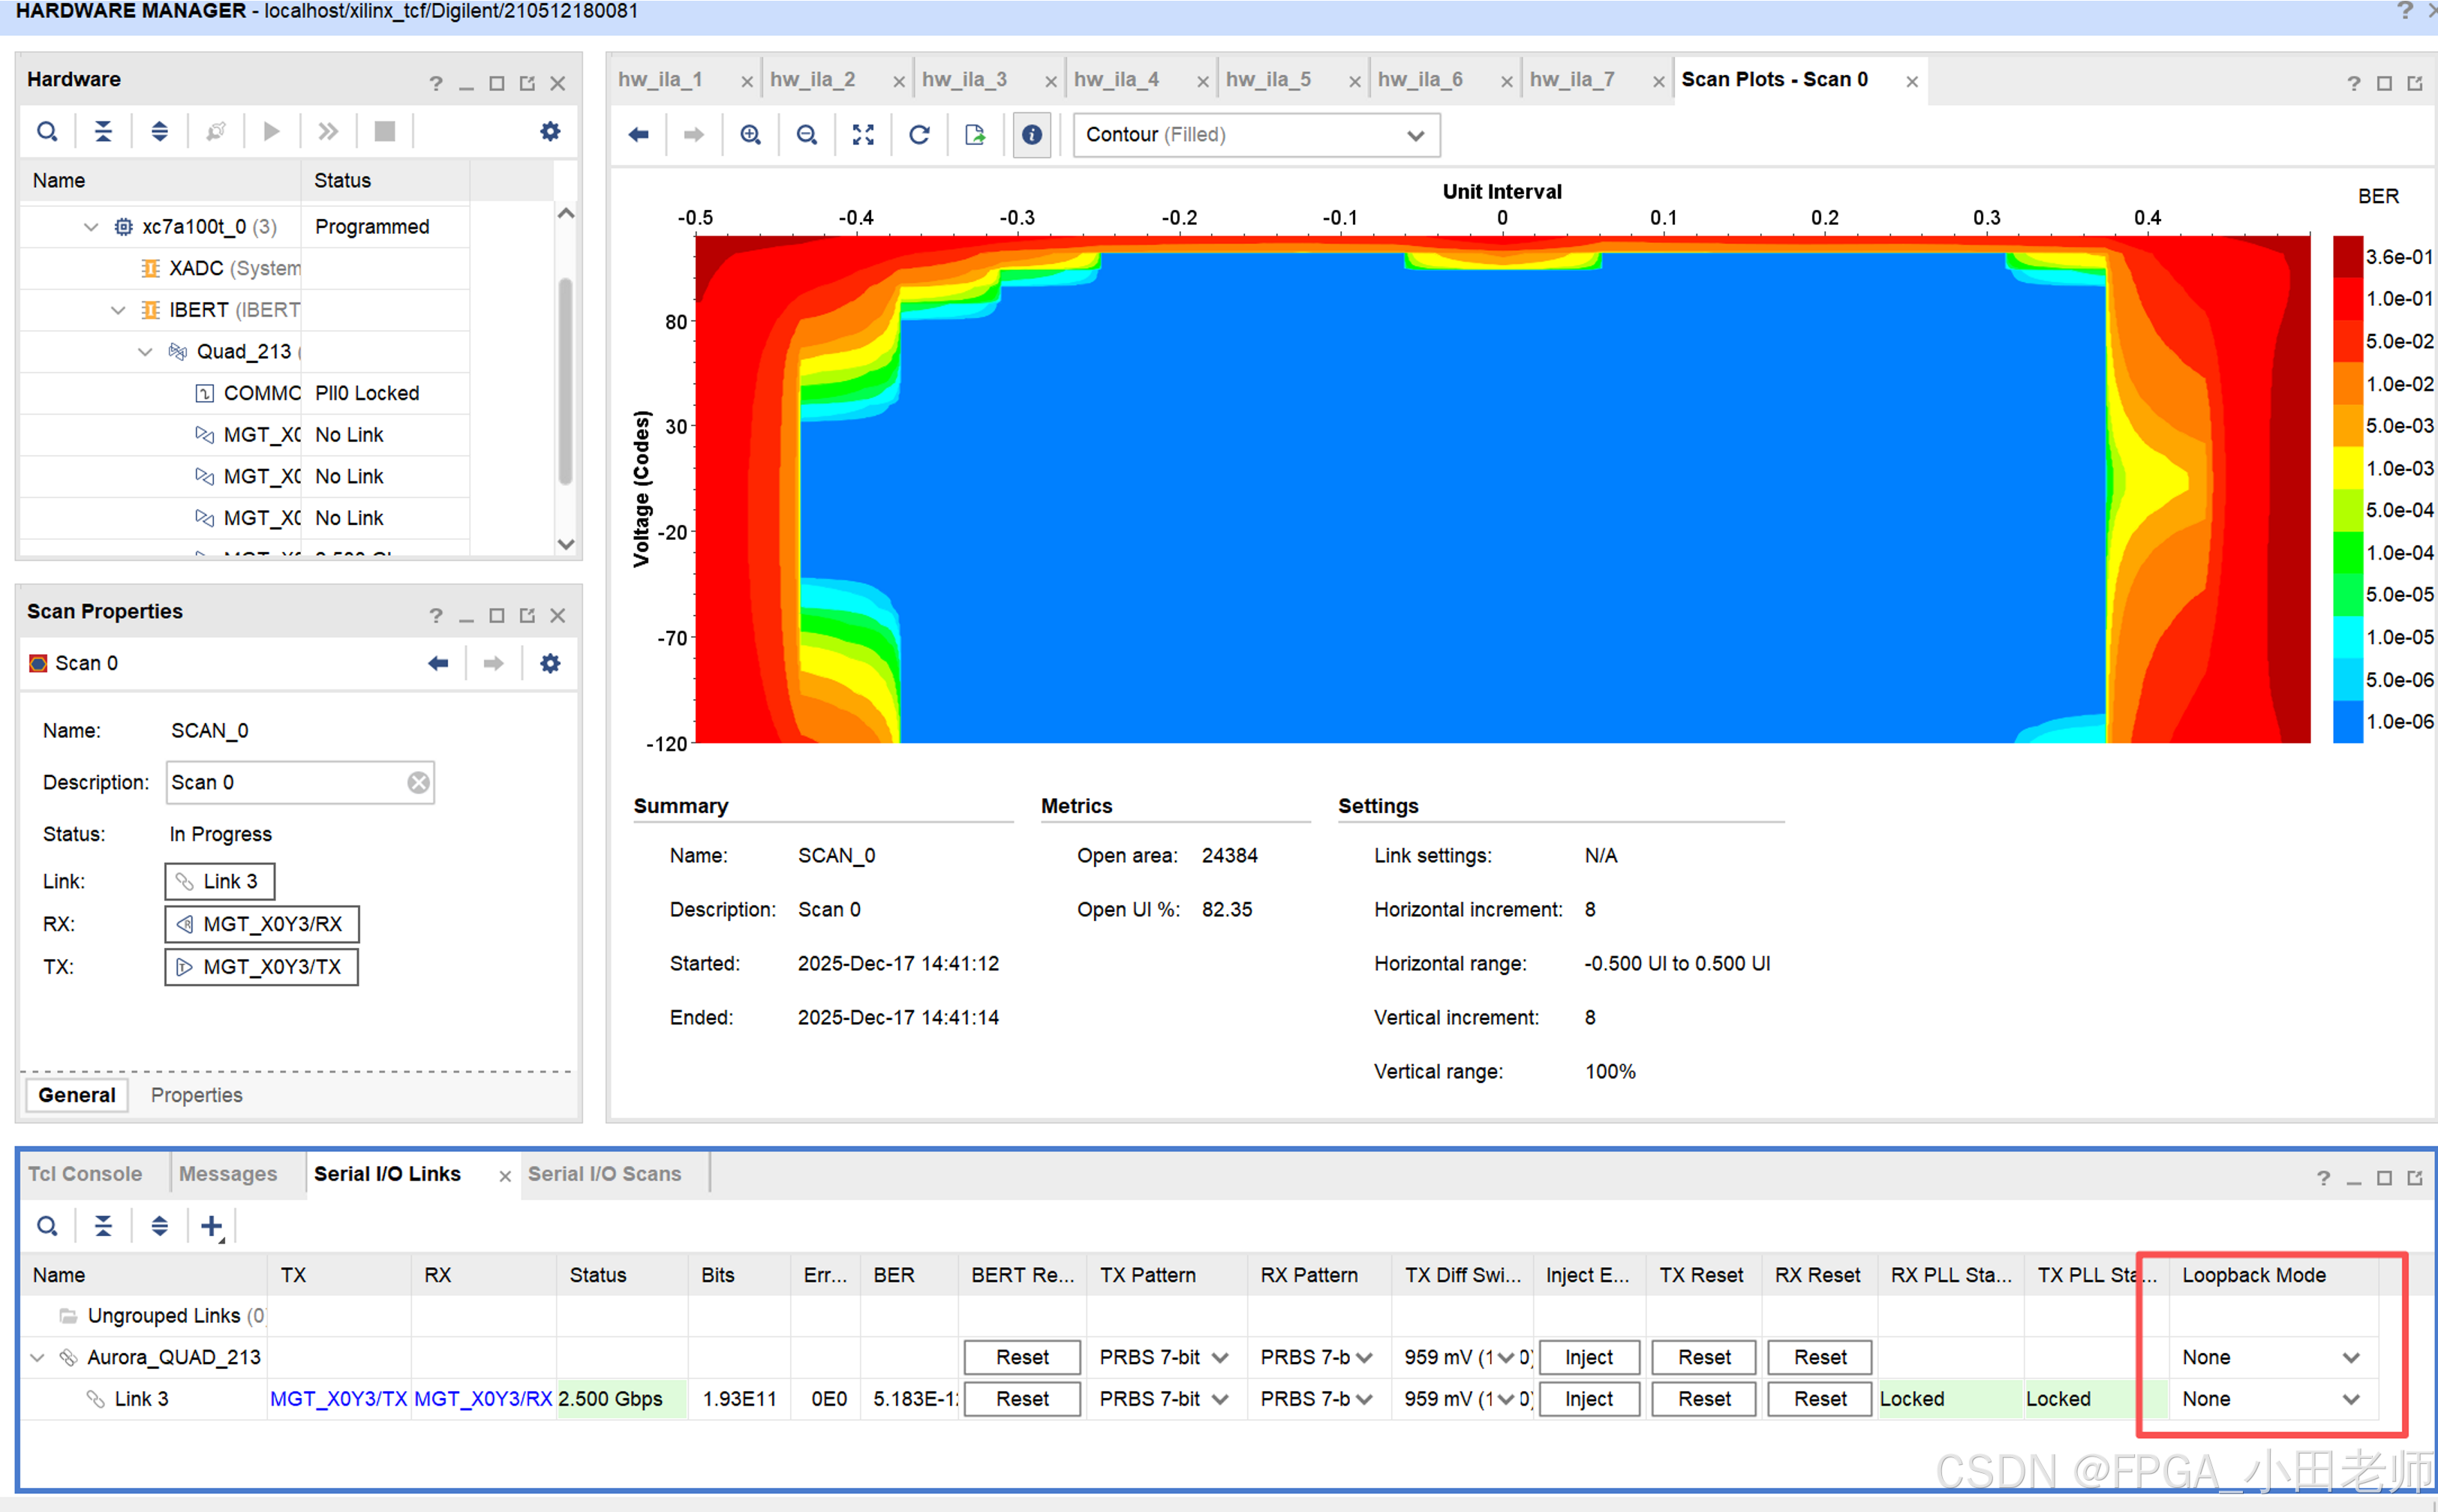Open the hw_ila_4 tab

point(1117,79)
